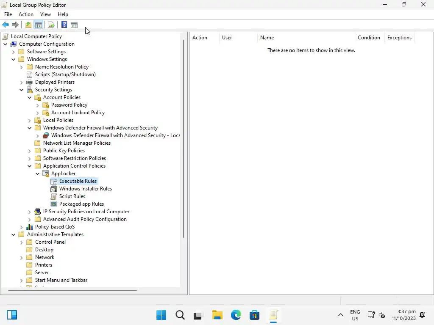Expand Local Policies node
Image resolution: width=434 pixels, height=325 pixels.
[29, 120]
